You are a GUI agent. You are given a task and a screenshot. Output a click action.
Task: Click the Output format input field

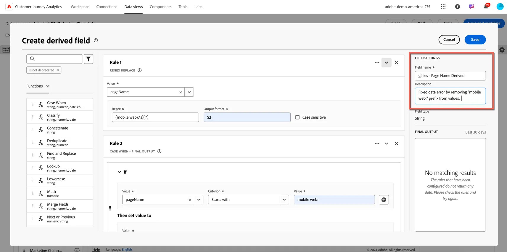(x=247, y=117)
